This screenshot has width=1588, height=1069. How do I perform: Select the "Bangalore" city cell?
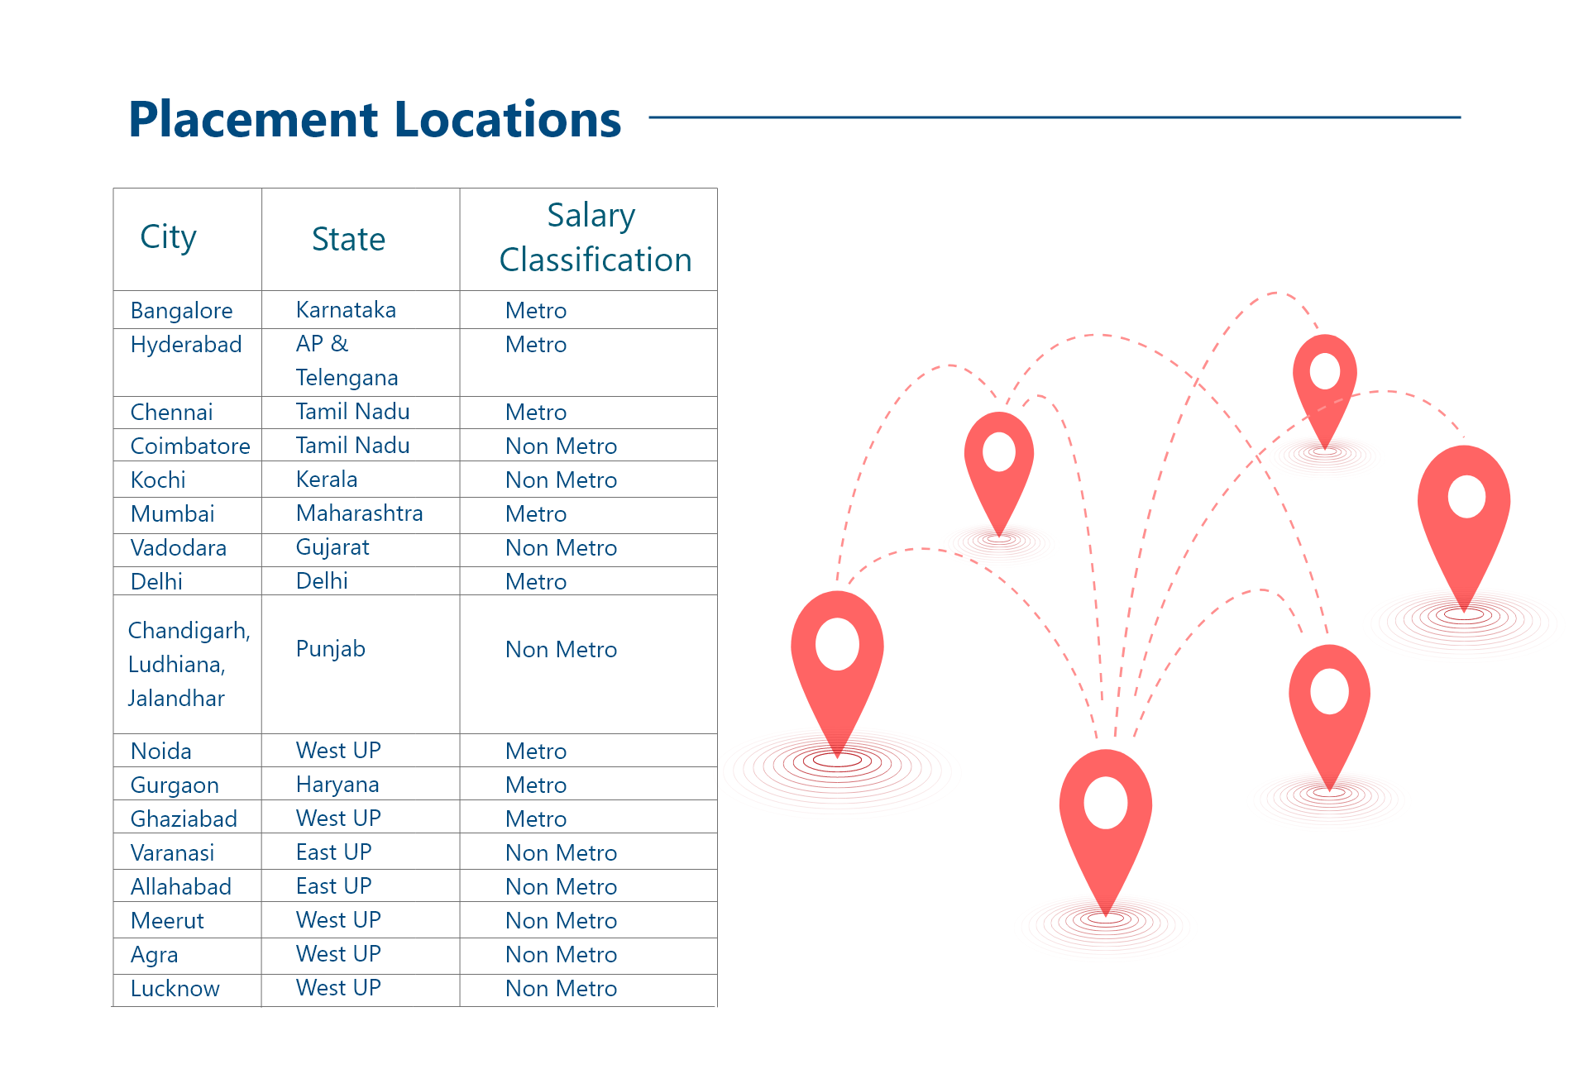click(181, 311)
